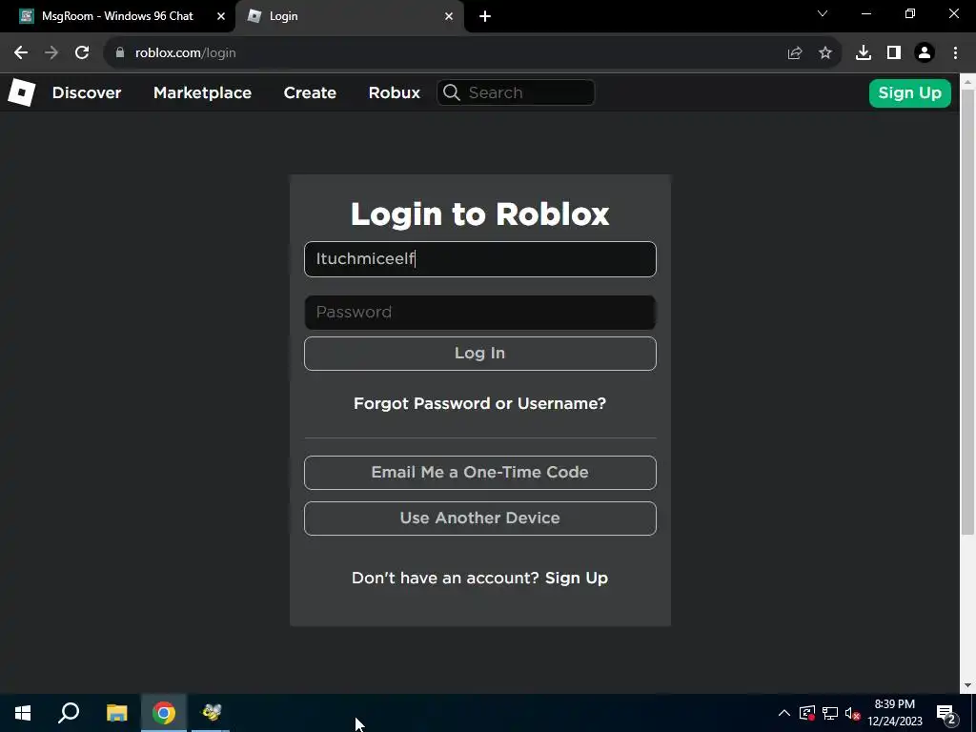Show hidden system tray icons
Screen dimensions: 976x732
point(784,713)
